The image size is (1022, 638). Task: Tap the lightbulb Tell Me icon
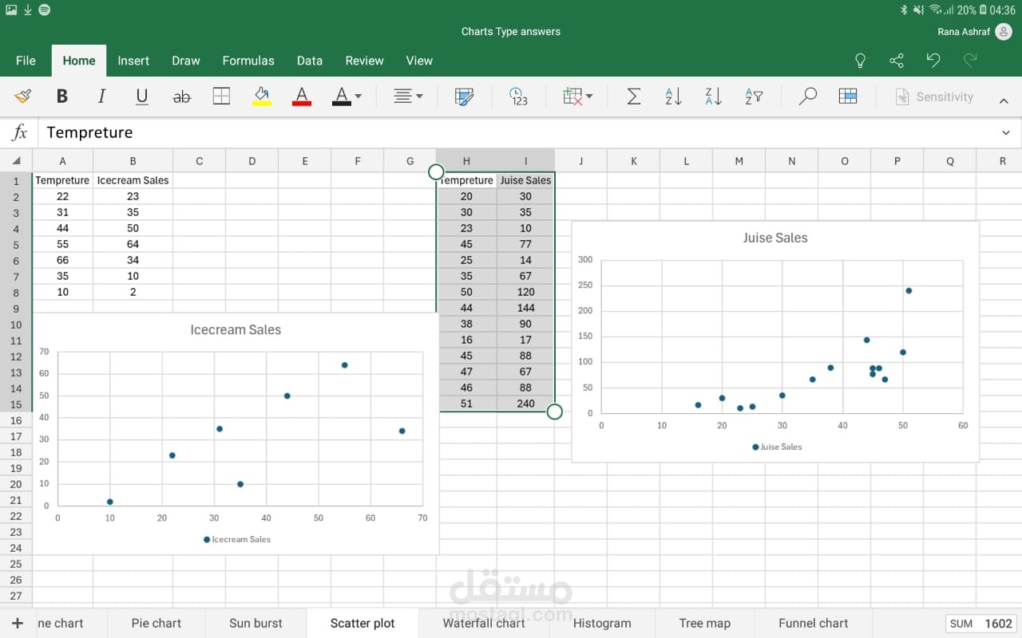click(x=860, y=61)
